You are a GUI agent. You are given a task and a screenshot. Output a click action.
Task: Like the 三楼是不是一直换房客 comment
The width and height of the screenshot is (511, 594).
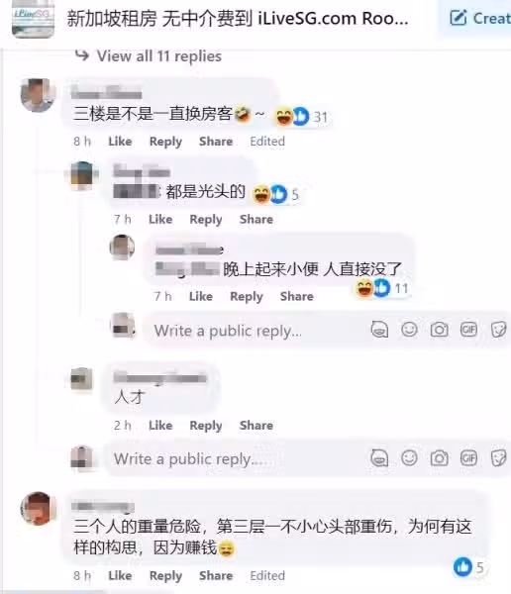point(120,142)
